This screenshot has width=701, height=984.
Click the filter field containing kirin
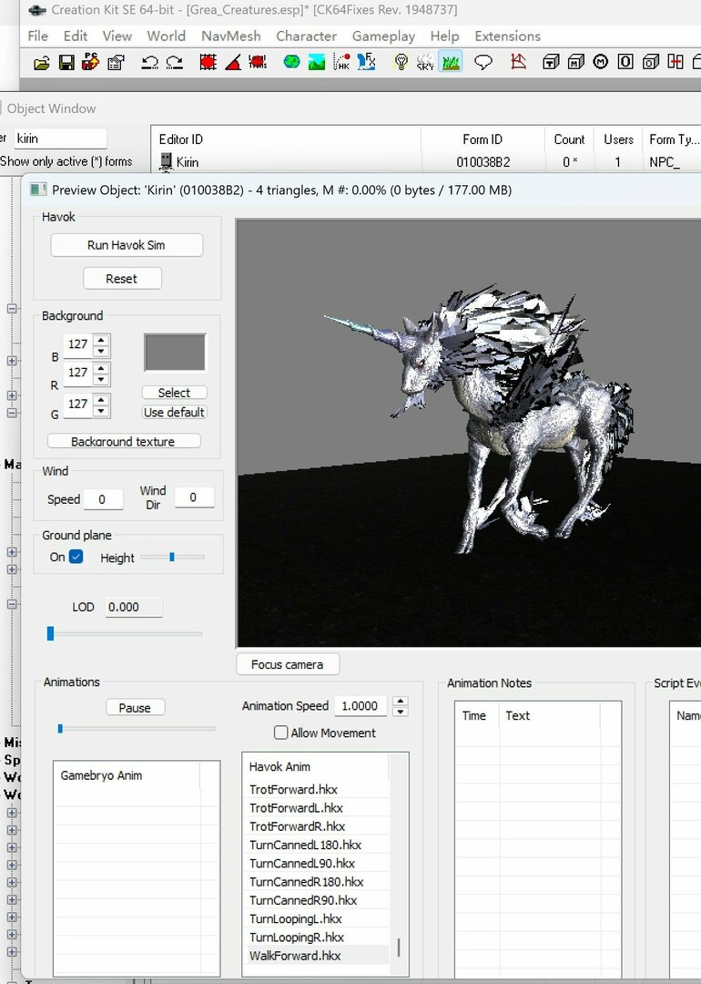point(60,138)
